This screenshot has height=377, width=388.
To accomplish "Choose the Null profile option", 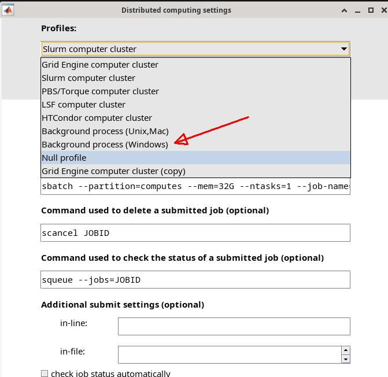I will (x=64, y=158).
